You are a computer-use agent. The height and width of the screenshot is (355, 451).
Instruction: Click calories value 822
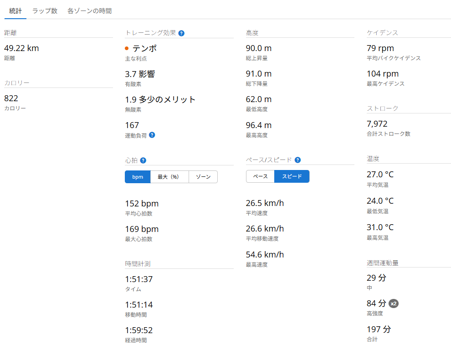[11, 98]
